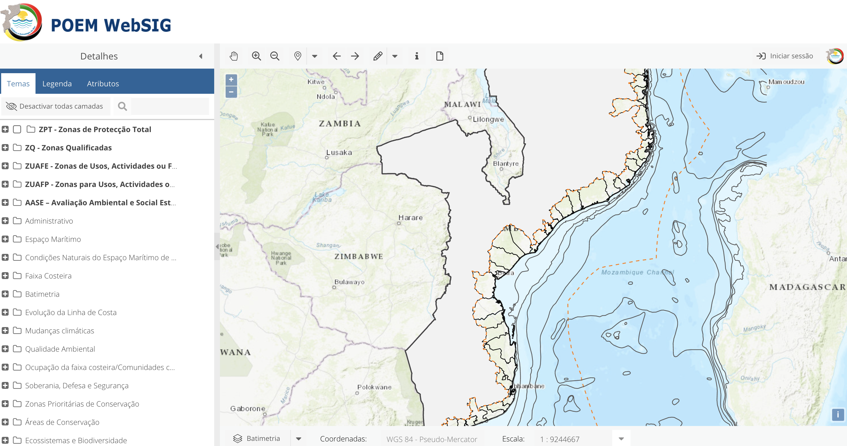This screenshot has width=847, height=446.
Task: Select the pan hand tool
Action: coord(233,56)
